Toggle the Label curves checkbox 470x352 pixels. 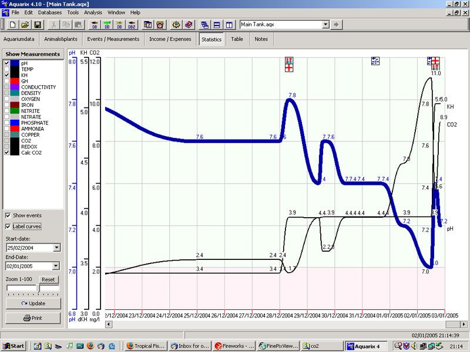point(8,226)
